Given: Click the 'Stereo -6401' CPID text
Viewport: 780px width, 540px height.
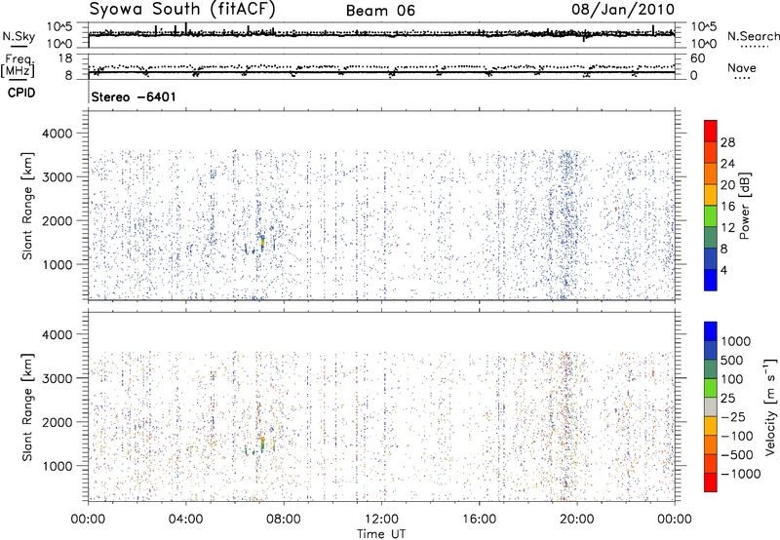Looking at the screenshot, I should click(x=134, y=96).
